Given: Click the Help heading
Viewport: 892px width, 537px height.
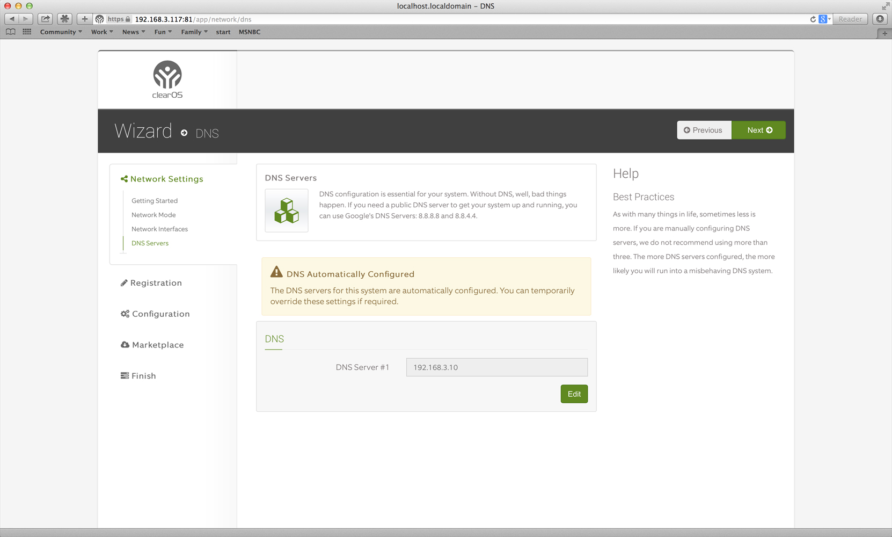Looking at the screenshot, I should 626,173.
